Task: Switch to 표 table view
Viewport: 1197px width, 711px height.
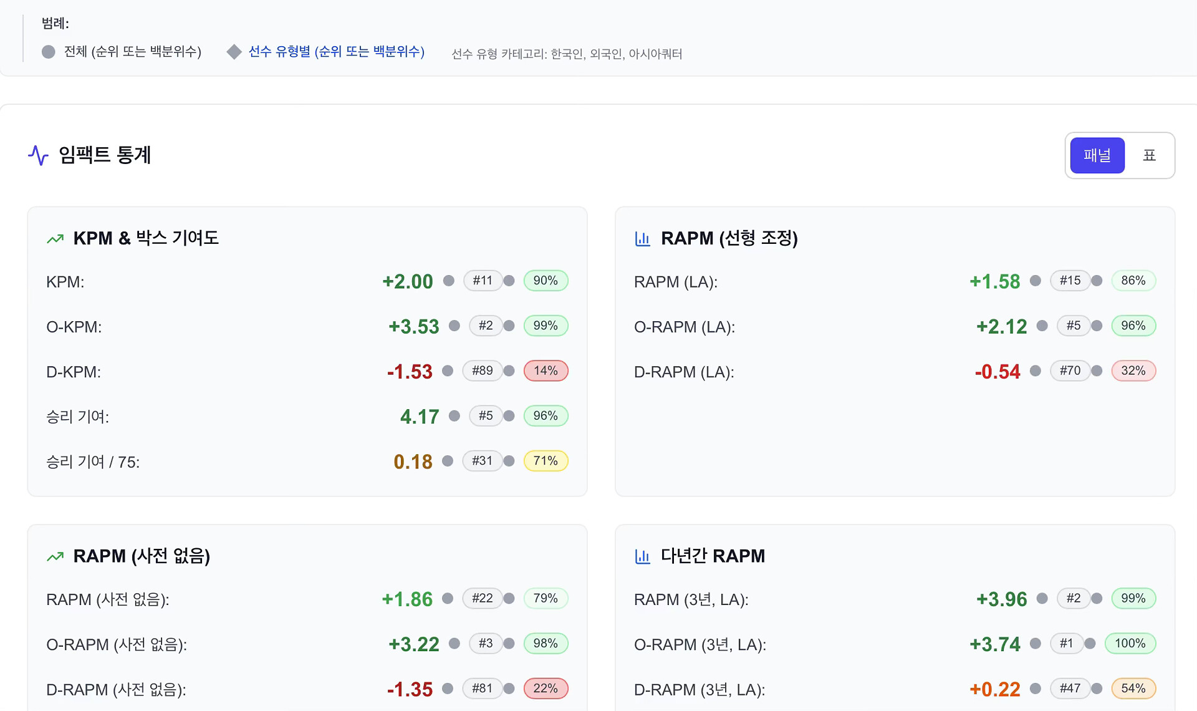Action: [1149, 155]
